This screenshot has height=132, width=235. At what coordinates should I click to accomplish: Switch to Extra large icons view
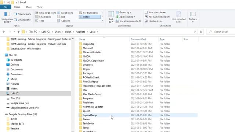pos(46,13)
